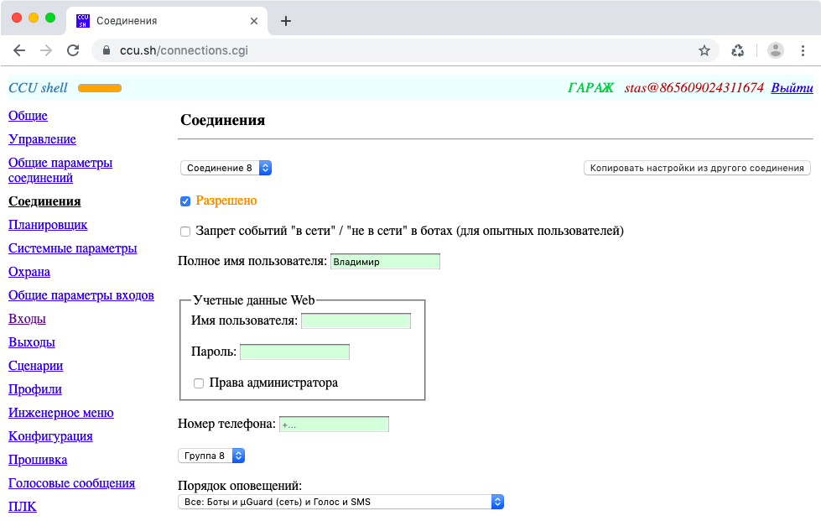Click the Web Имя пользователя field

[356, 321]
